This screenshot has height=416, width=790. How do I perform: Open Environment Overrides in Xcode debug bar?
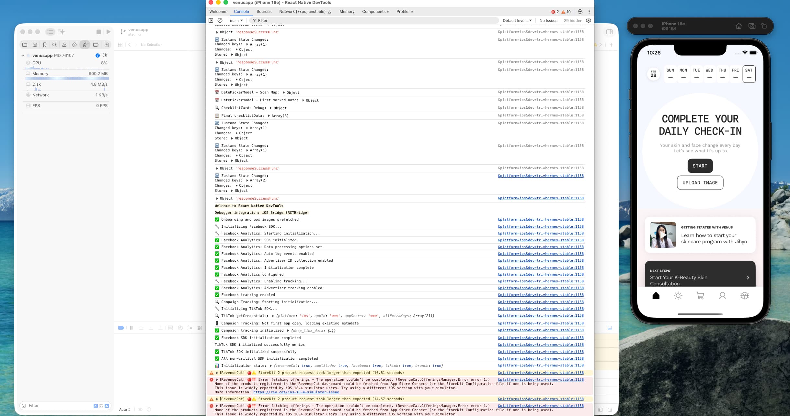point(200,328)
